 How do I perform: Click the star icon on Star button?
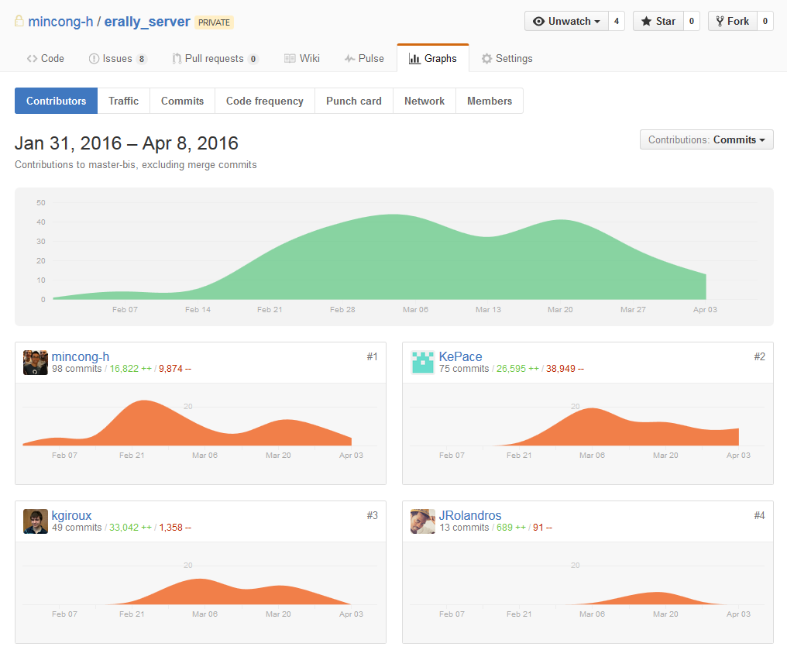click(x=647, y=21)
